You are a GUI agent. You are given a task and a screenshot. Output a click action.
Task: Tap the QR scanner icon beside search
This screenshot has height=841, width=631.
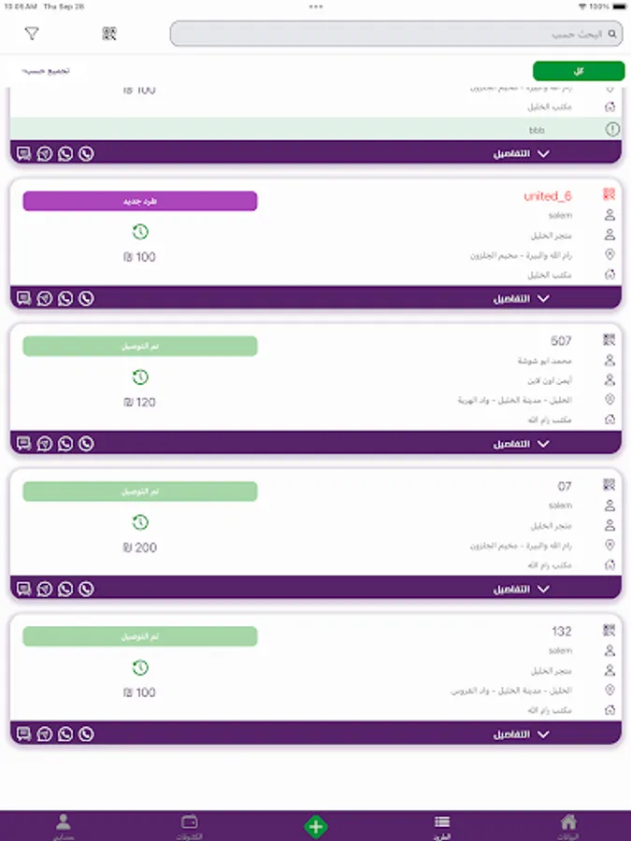tap(109, 34)
